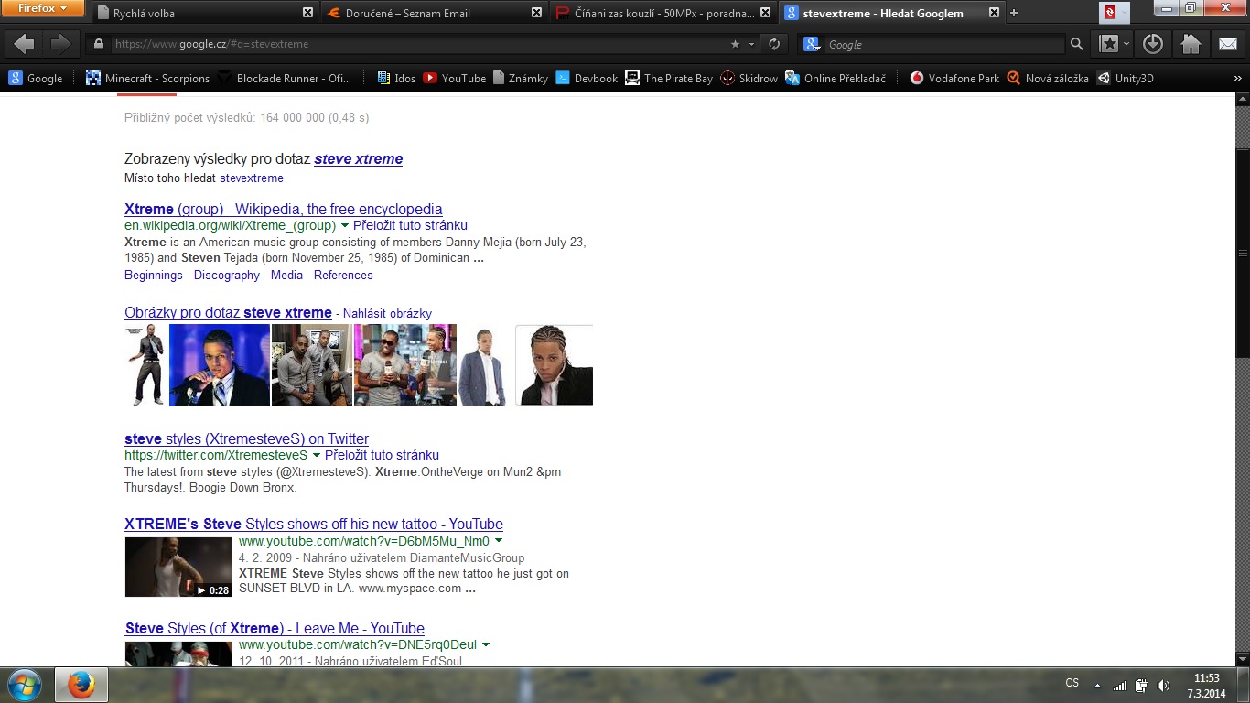Viewport: 1250px width, 703px height.
Task: Show hidden tray icons with the arrow
Action: [1097, 685]
